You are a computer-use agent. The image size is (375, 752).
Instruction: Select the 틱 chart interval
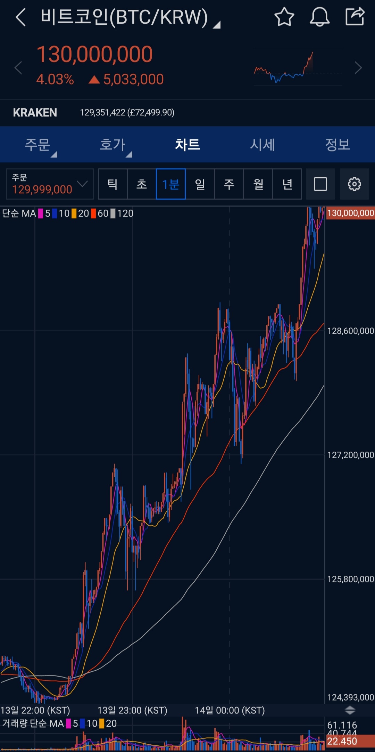click(x=112, y=184)
